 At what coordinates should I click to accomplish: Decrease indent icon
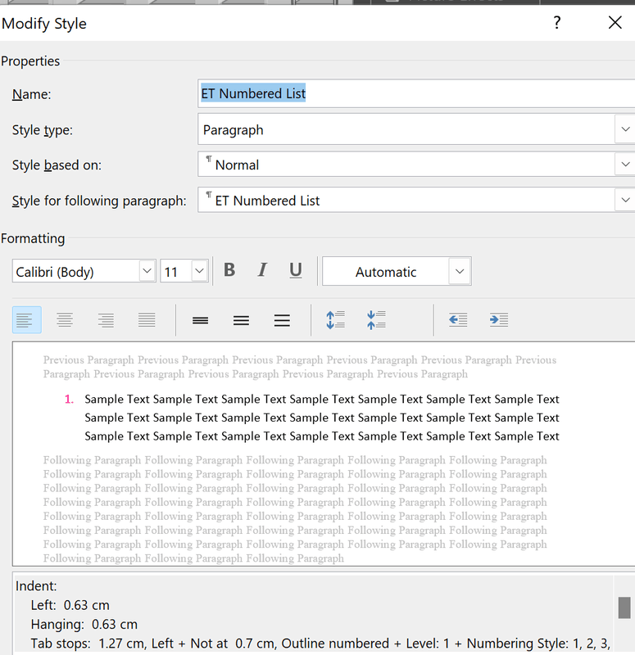[458, 320]
